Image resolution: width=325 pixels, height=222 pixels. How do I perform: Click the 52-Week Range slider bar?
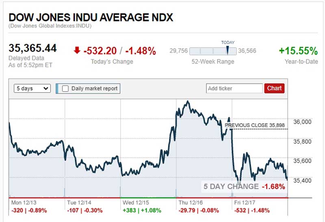pyautogui.click(x=212, y=51)
